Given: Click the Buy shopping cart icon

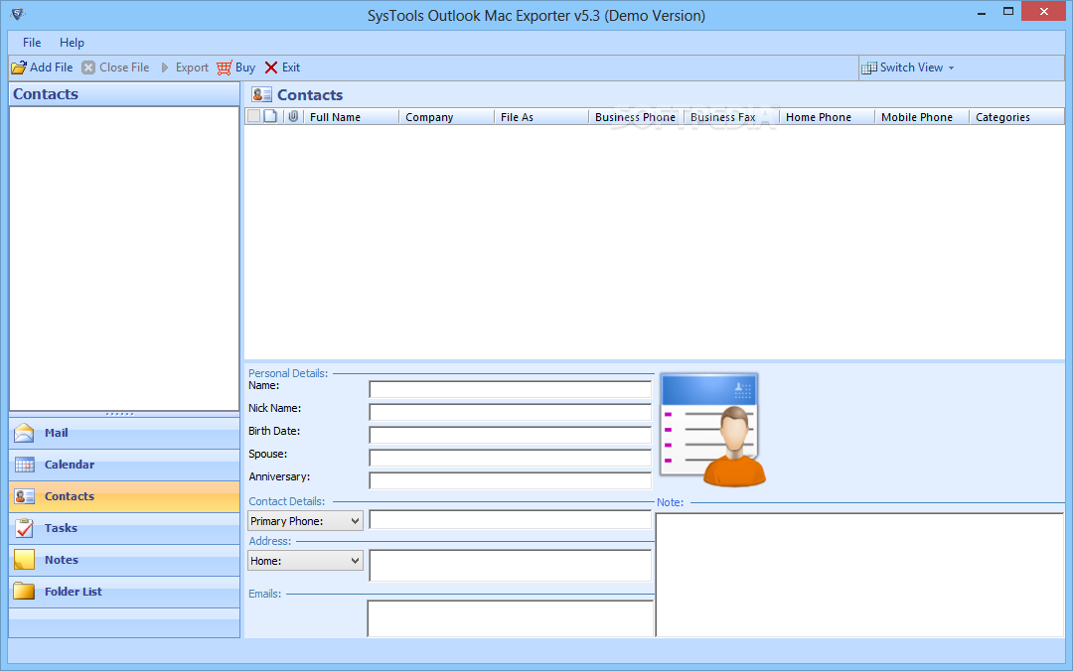Looking at the screenshot, I should pyautogui.click(x=224, y=67).
